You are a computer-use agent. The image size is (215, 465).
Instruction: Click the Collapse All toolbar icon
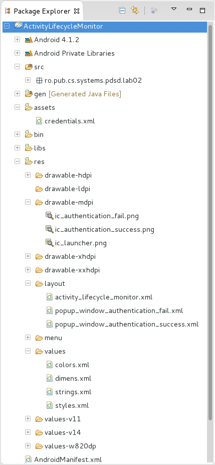122,11
